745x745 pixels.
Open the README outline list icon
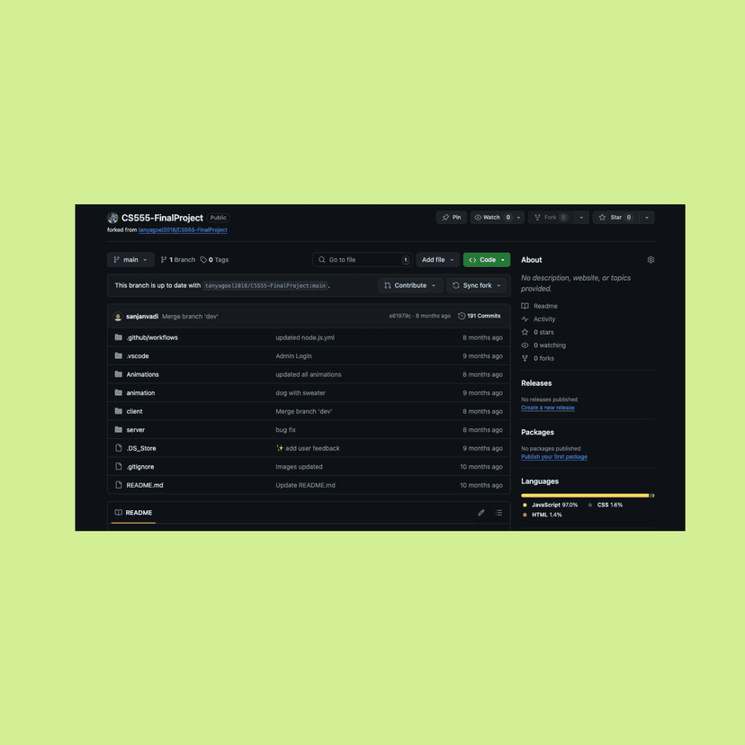pos(498,513)
